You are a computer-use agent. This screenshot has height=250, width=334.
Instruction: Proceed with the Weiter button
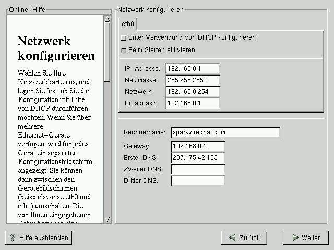(x=305, y=238)
